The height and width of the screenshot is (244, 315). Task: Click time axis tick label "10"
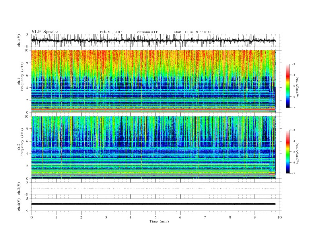coord(280,217)
